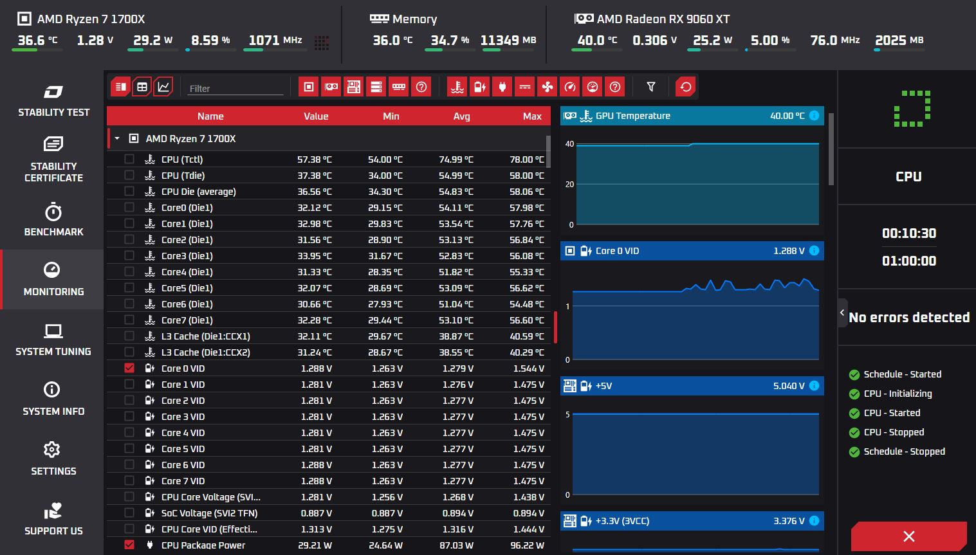This screenshot has height=555, width=976.
Task: Toggle the clock speed gauge filter icon
Action: click(x=570, y=87)
